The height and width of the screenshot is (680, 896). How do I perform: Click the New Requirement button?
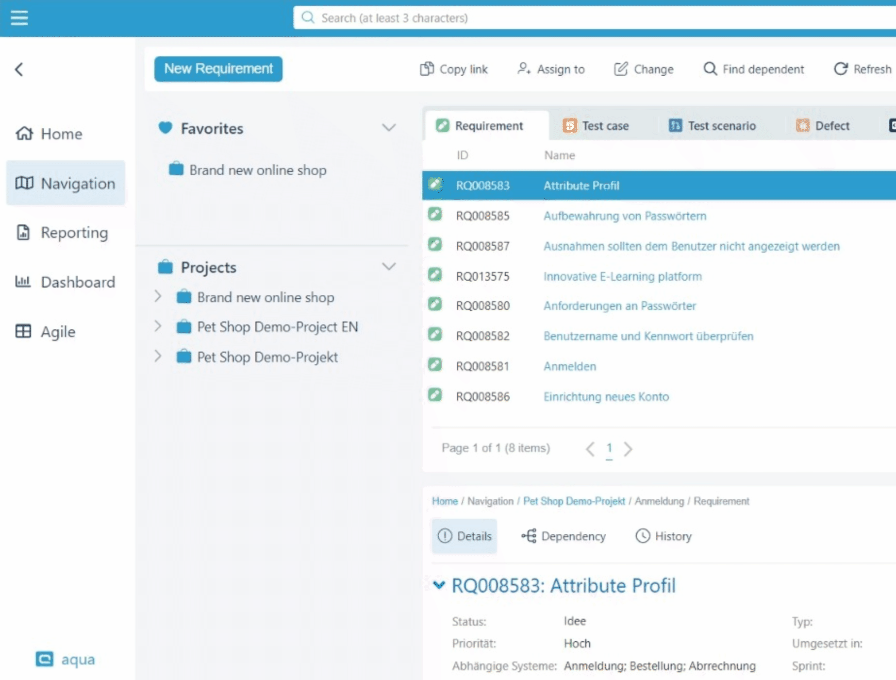point(218,69)
